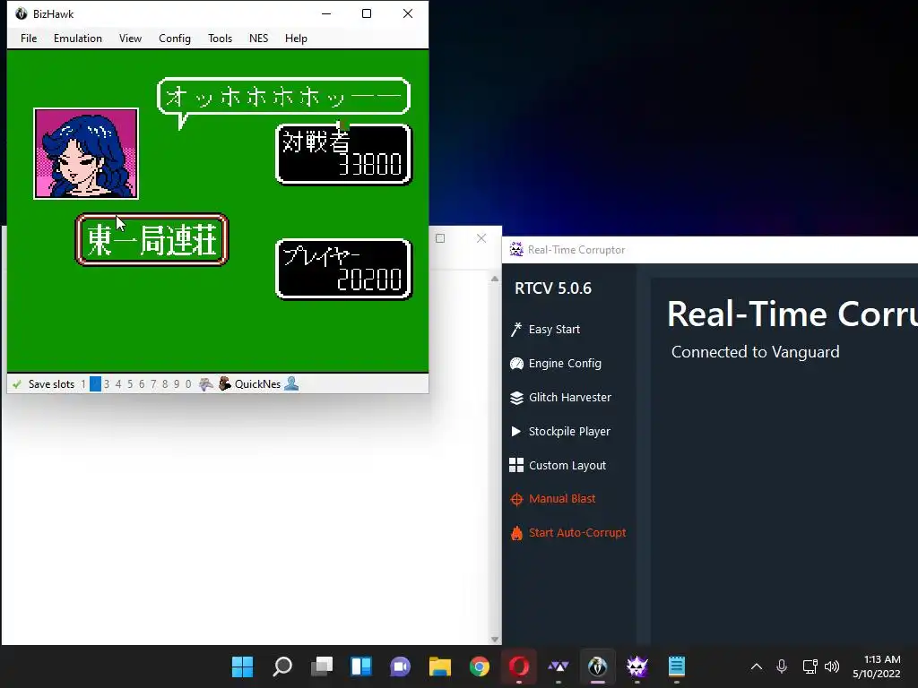
Task: Switch to RTCV taskbar icon
Action: [x=637, y=666]
